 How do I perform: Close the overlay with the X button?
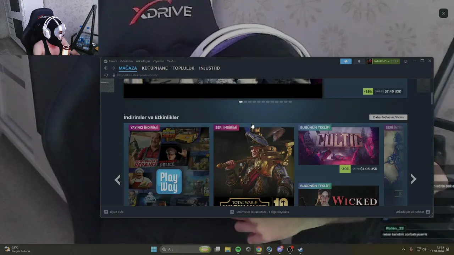coord(443,13)
